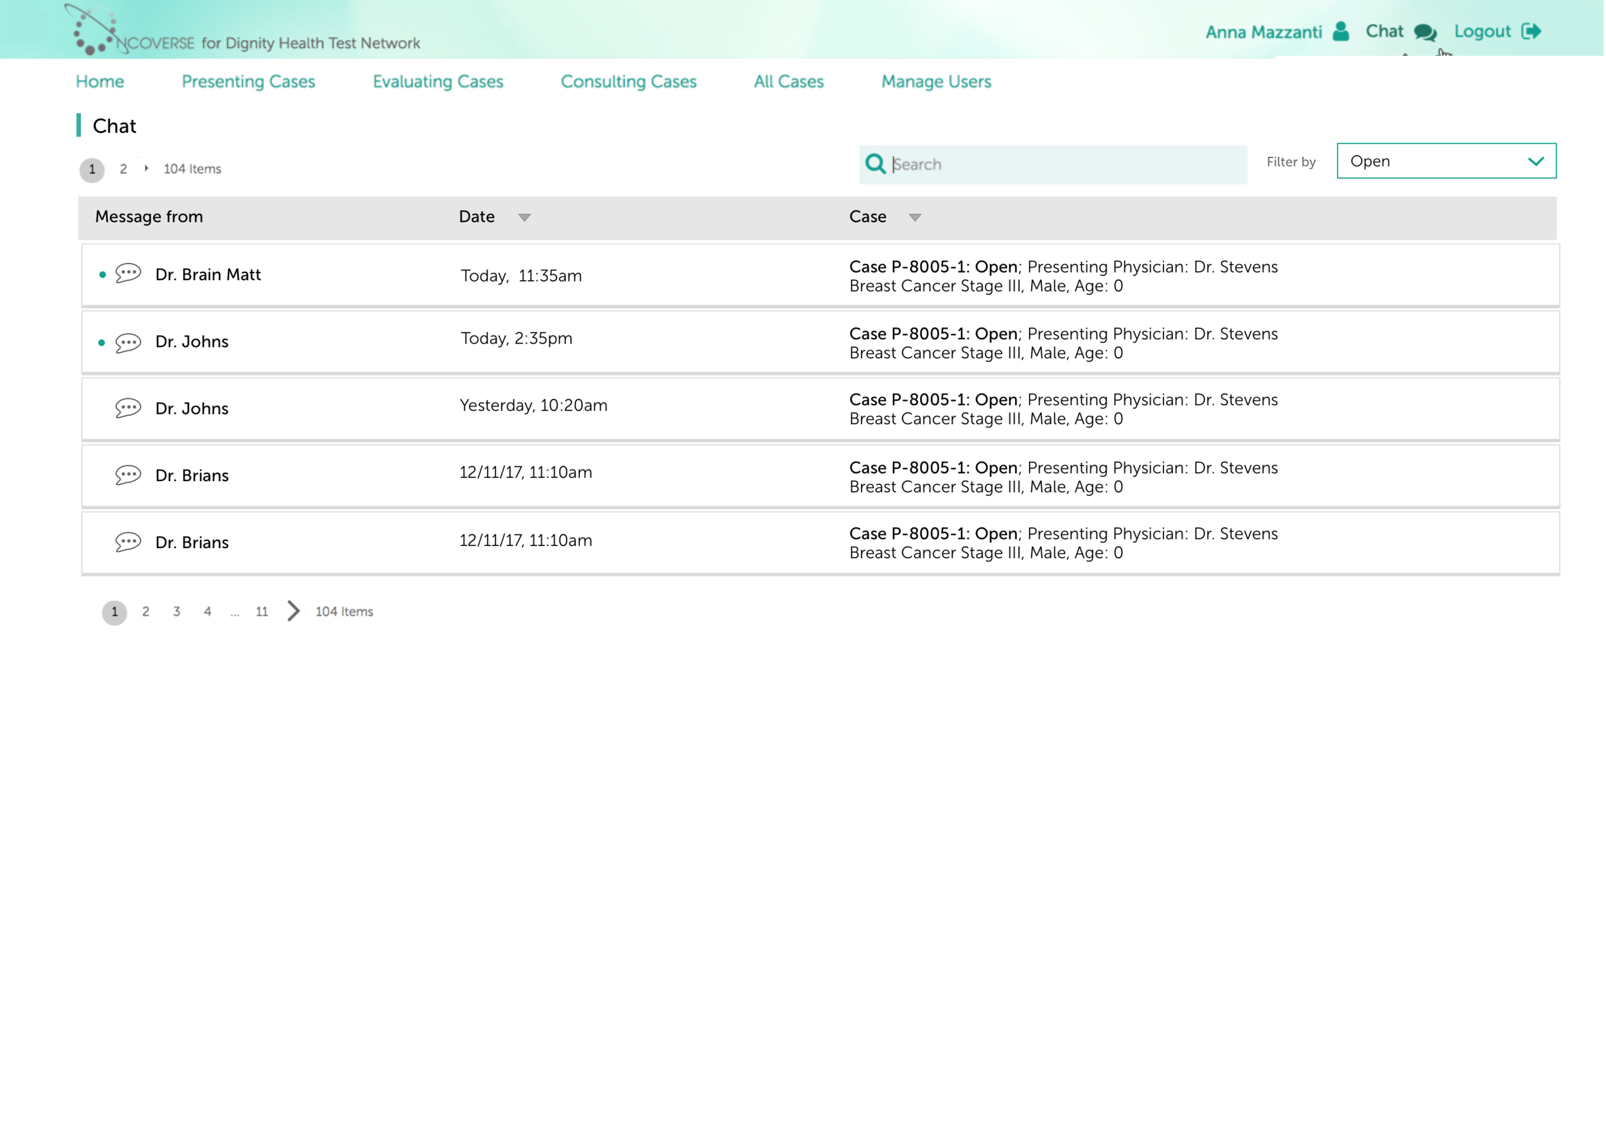Click the search magnifier icon
This screenshot has height=1141, width=1606.
(x=876, y=164)
